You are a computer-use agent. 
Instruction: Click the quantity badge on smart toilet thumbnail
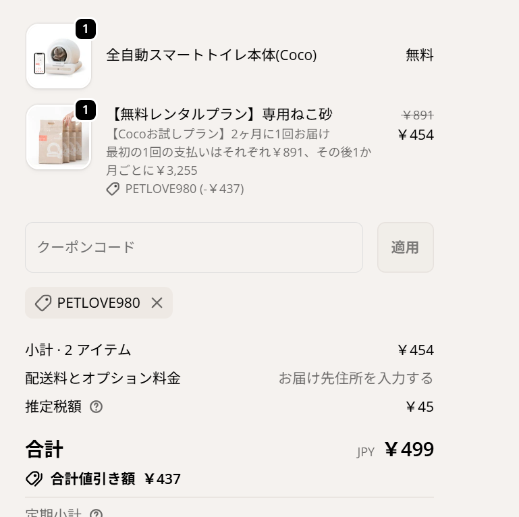(86, 29)
